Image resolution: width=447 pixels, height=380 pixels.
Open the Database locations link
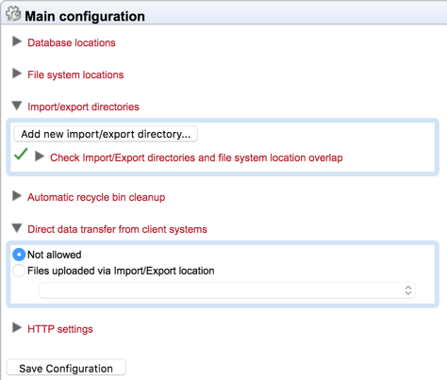tap(72, 42)
